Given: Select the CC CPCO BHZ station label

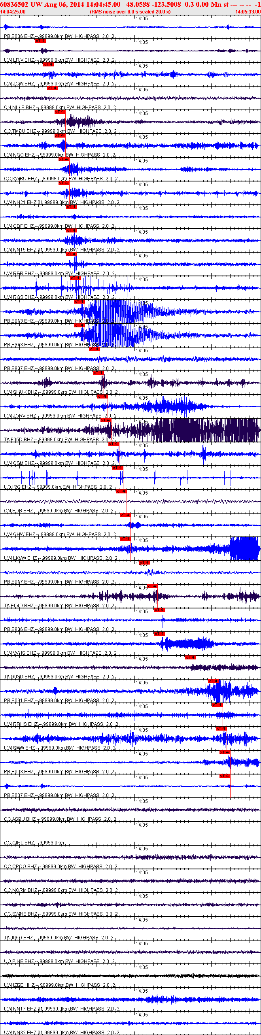Looking at the screenshot, I should pos(61,866).
